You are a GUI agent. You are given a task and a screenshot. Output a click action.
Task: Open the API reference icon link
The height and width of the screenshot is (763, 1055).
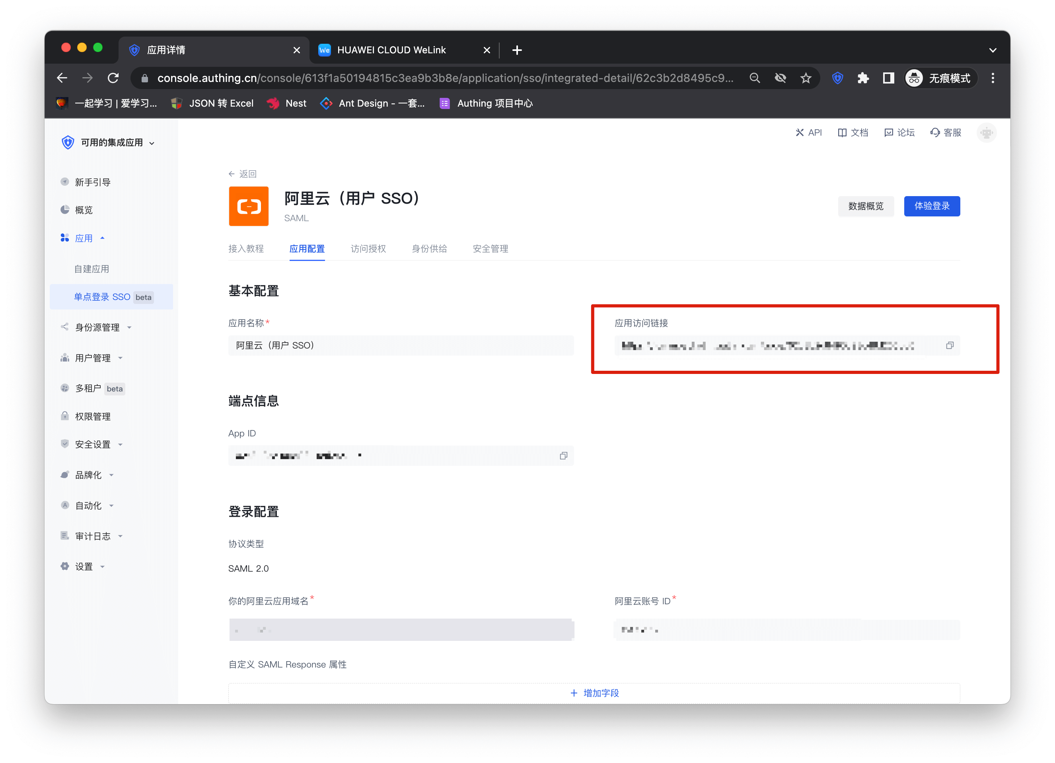(808, 132)
